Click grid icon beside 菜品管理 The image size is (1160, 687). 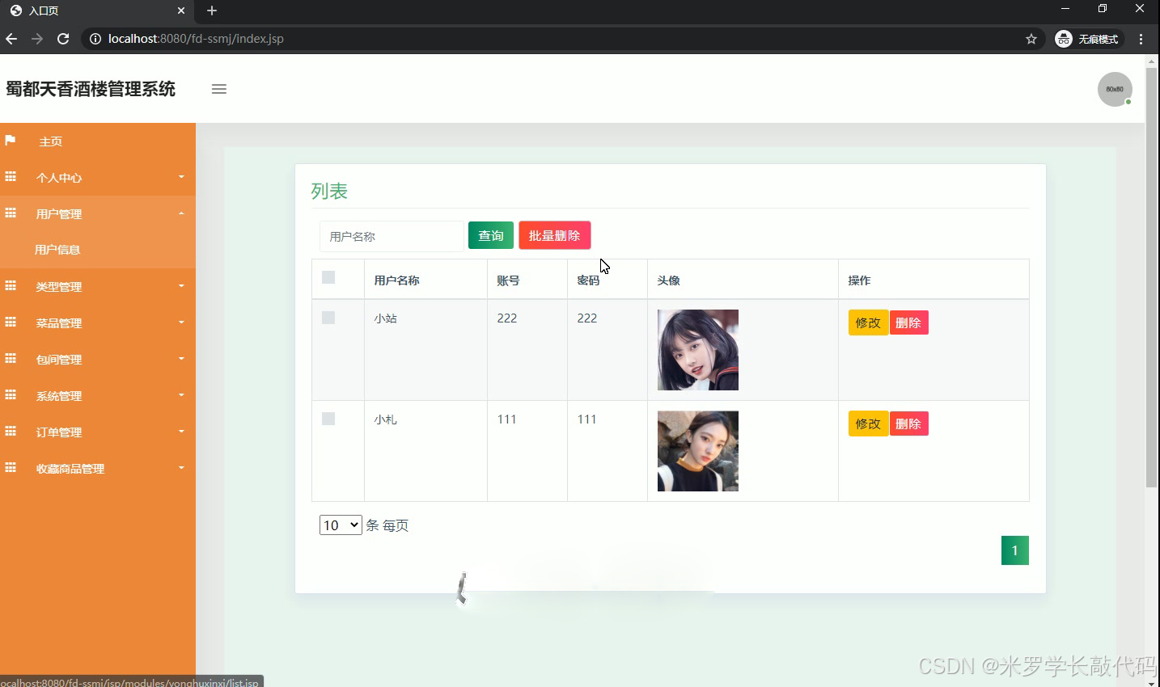point(11,322)
